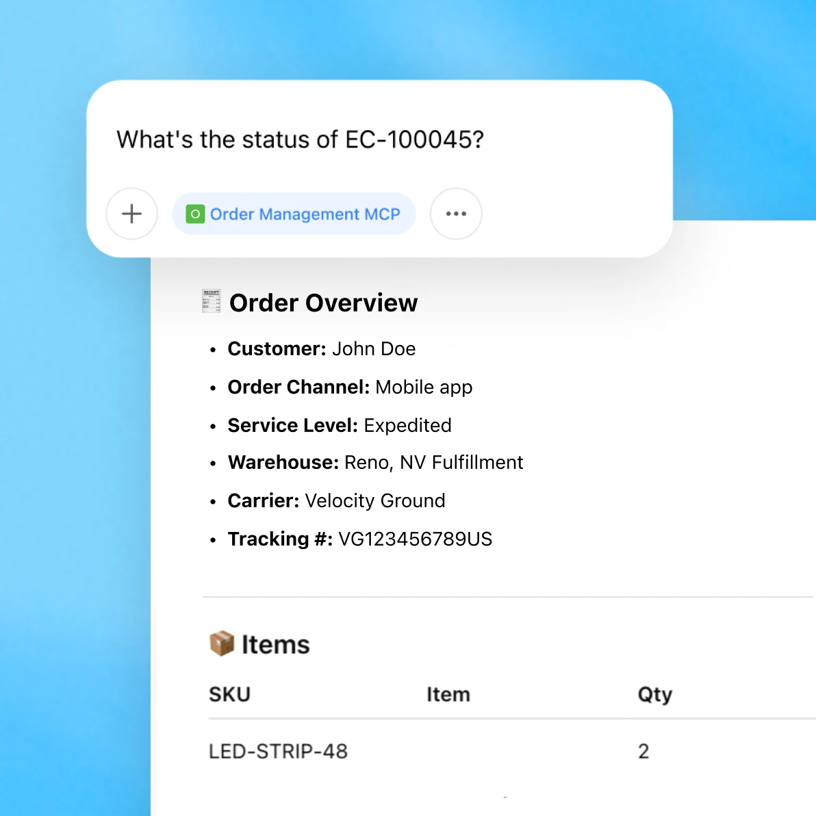The image size is (816, 816).
Task: Expand the LED-STRIP-48 item row
Action: pos(278,750)
